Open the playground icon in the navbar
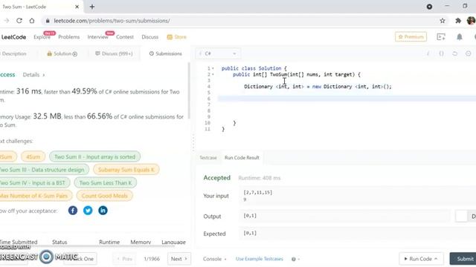This screenshot has height=267, width=476. (441, 37)
